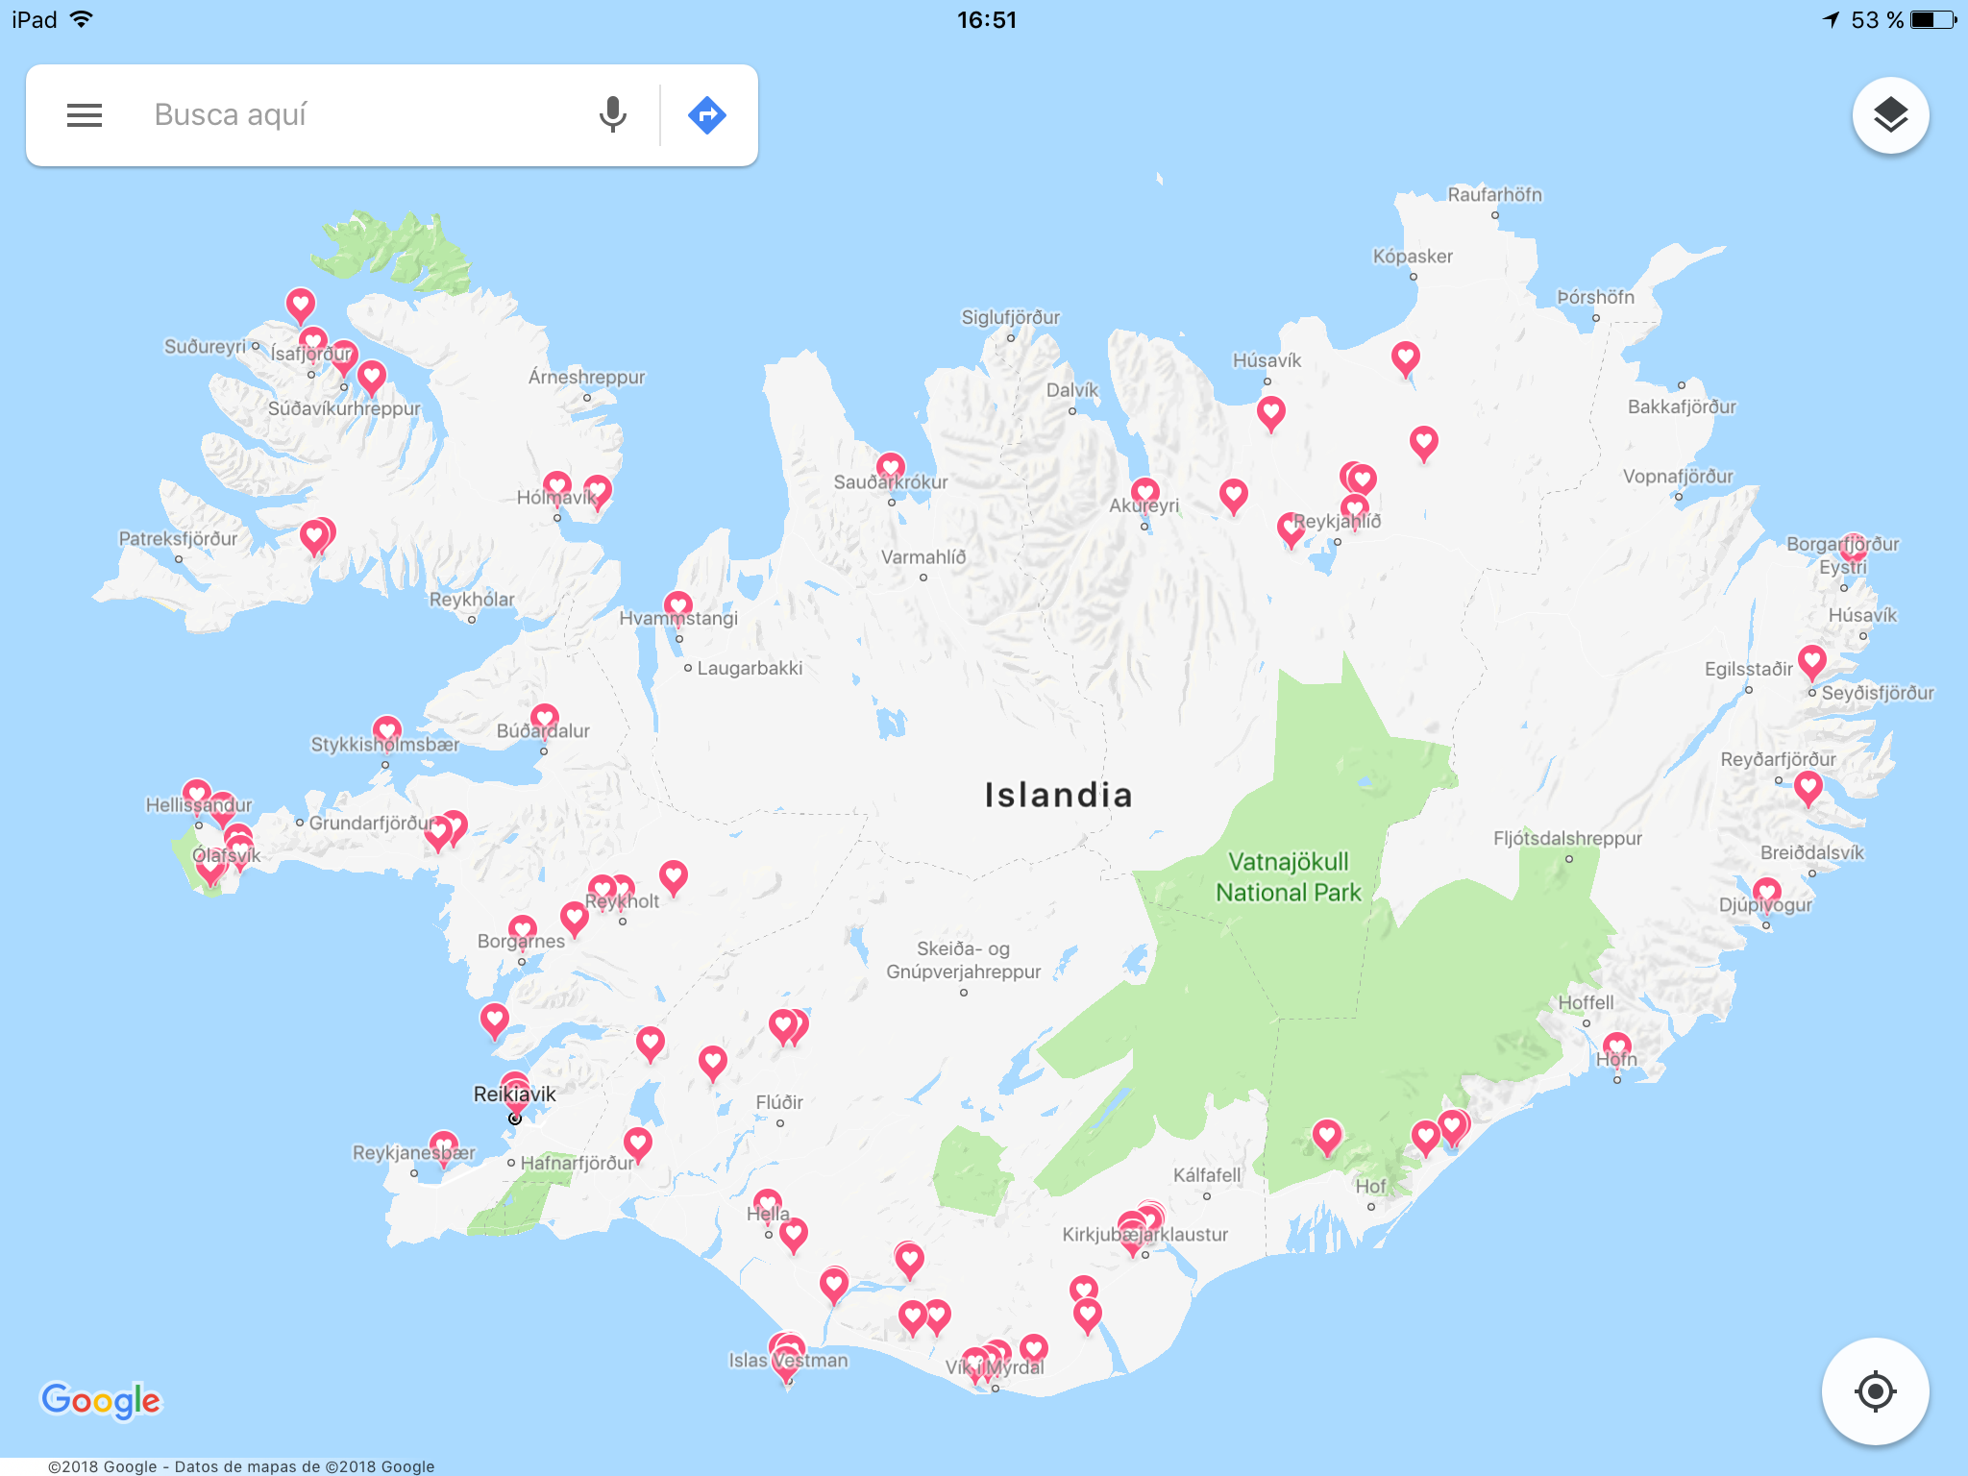Open the hamburger menu in search bar
Image resolution: width=1968 pixels, height=1476 pixels.
[x=85, y=115]
